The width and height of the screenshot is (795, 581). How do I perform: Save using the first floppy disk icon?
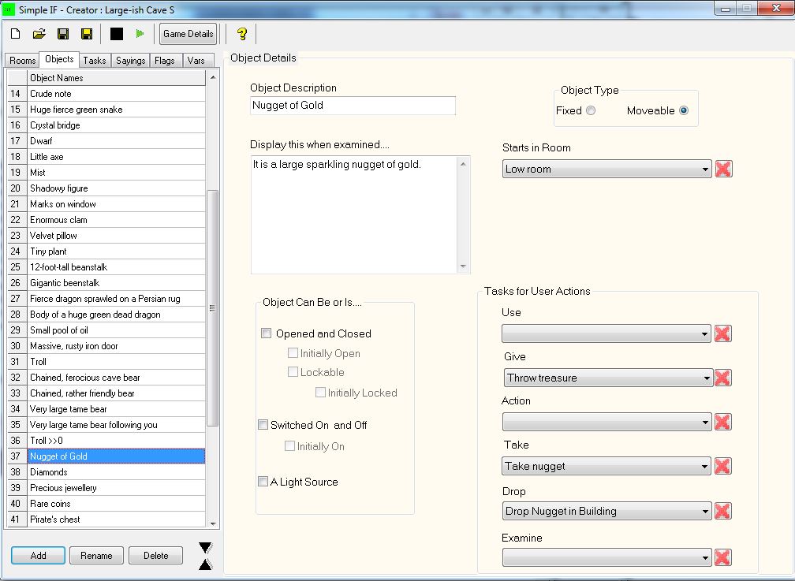point(63,34)
